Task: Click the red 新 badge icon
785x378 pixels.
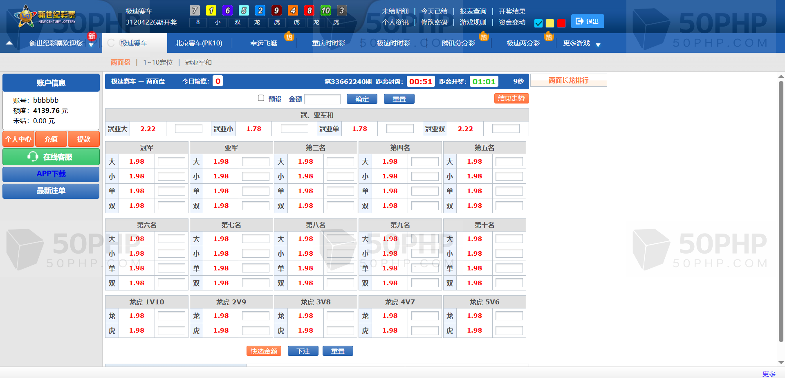Action: (x=92, y=36)
